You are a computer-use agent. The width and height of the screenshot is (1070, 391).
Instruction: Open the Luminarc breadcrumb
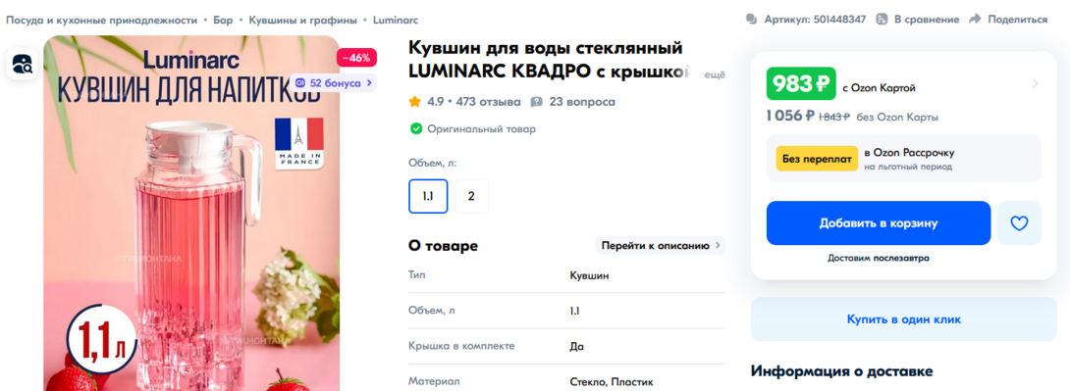click(x=396, y=20)
